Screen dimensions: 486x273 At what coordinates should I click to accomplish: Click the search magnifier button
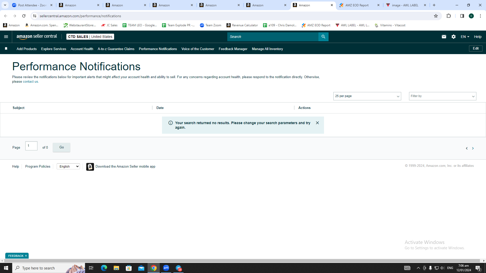323,37
